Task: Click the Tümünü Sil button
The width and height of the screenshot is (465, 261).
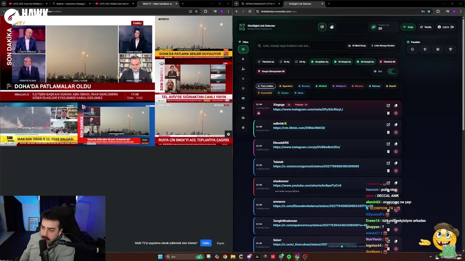Action: pos(388,62)
